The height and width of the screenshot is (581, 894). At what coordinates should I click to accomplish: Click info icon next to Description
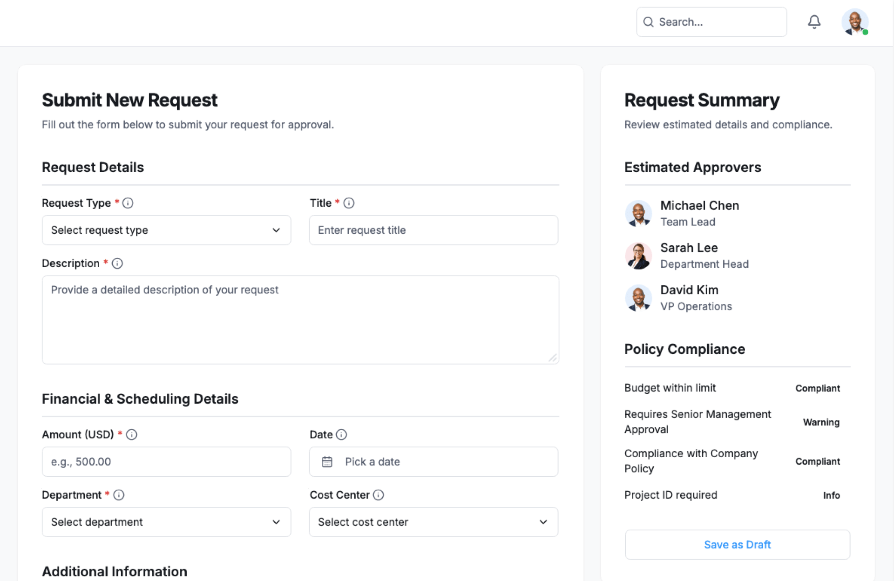(117, 263)
